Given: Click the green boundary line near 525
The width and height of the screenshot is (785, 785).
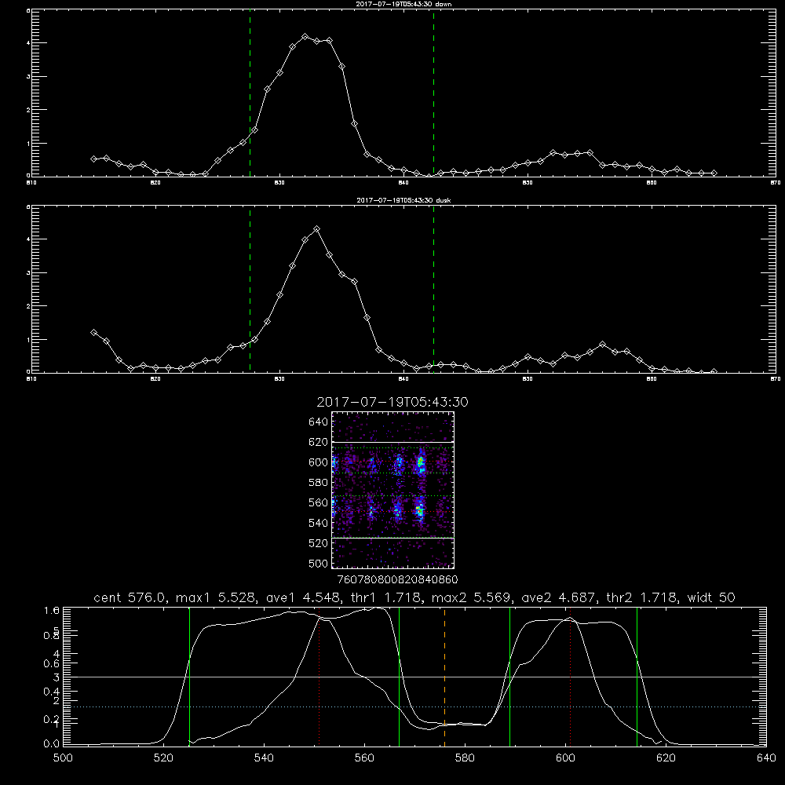Looking at the screenshot, I should [x=189, y=677].
